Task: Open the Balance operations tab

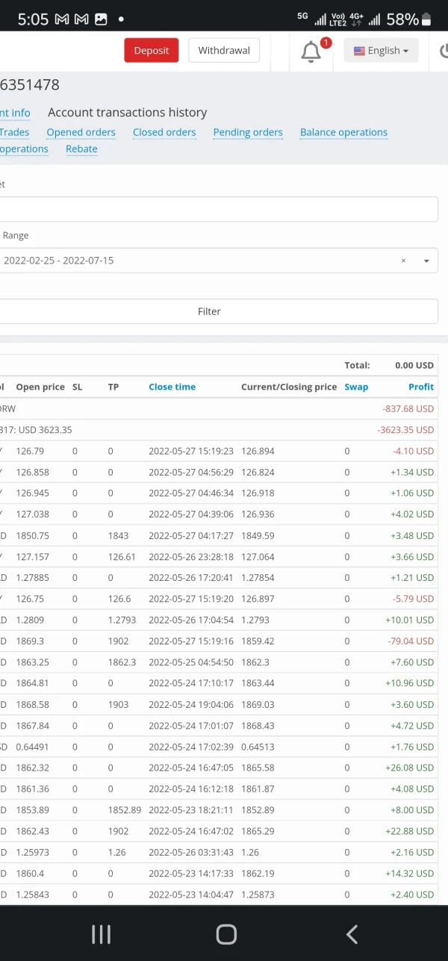Action: pos(343,132)
